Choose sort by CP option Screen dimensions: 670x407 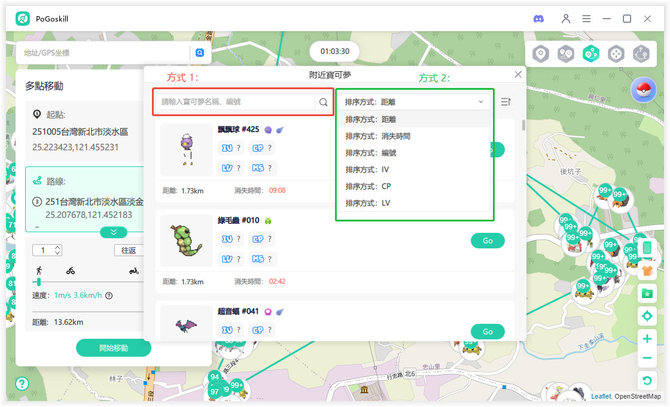(414, 186)
